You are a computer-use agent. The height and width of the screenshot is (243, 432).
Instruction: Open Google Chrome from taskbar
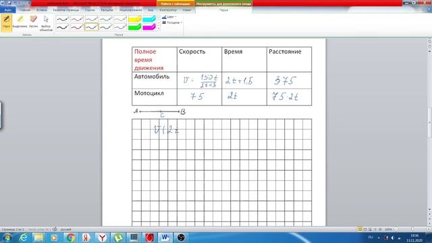pos(70,238)
